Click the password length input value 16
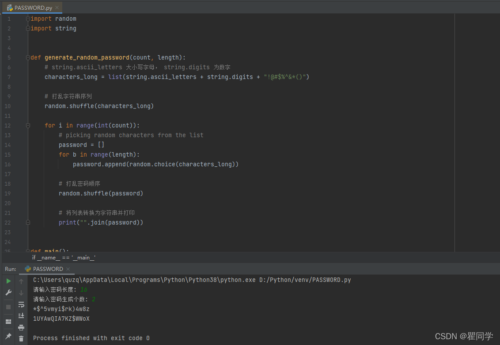 [84, 289]
